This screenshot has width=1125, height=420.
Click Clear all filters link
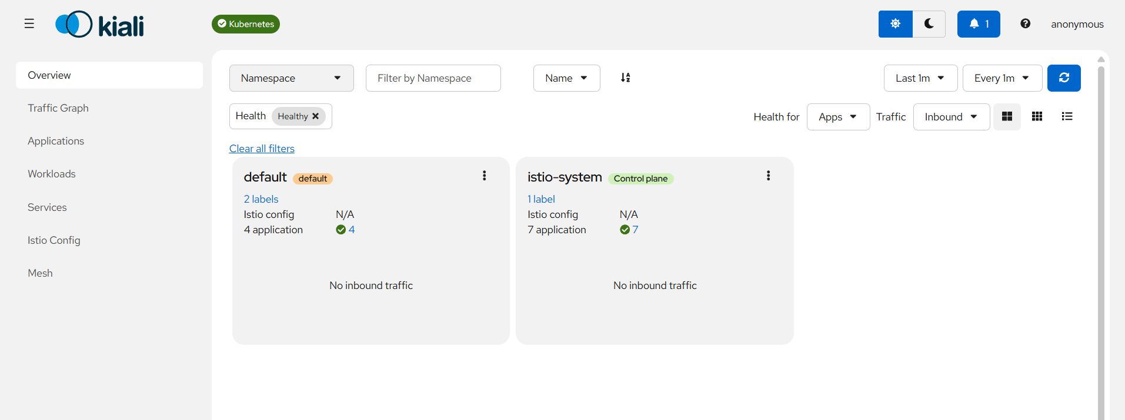tap(262, 149)
